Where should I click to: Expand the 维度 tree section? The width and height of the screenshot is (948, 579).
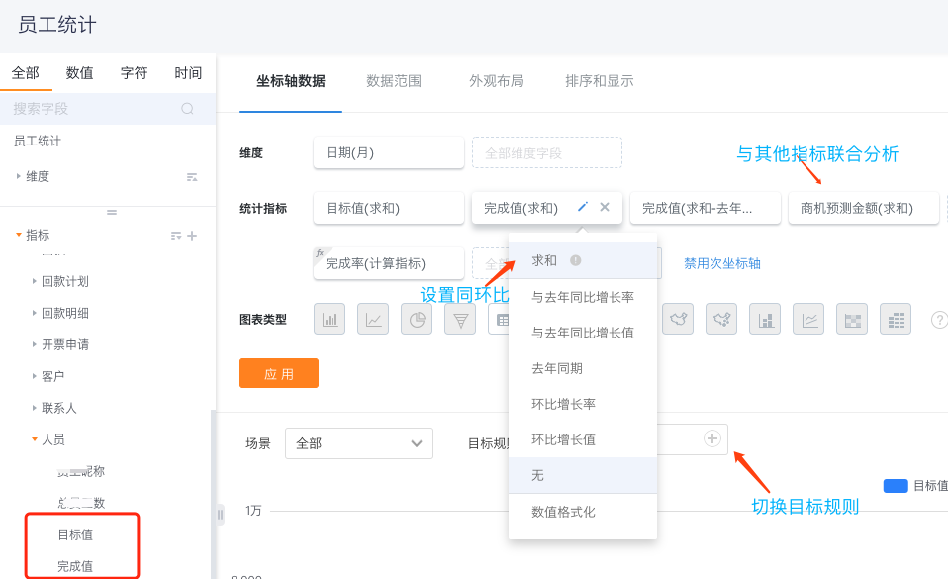[18, 176]
